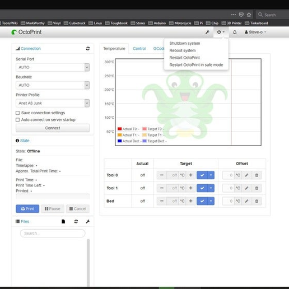Refresh the Connection panel ports
This screenshot has height=289, width=289.
(x=88, y=49)
